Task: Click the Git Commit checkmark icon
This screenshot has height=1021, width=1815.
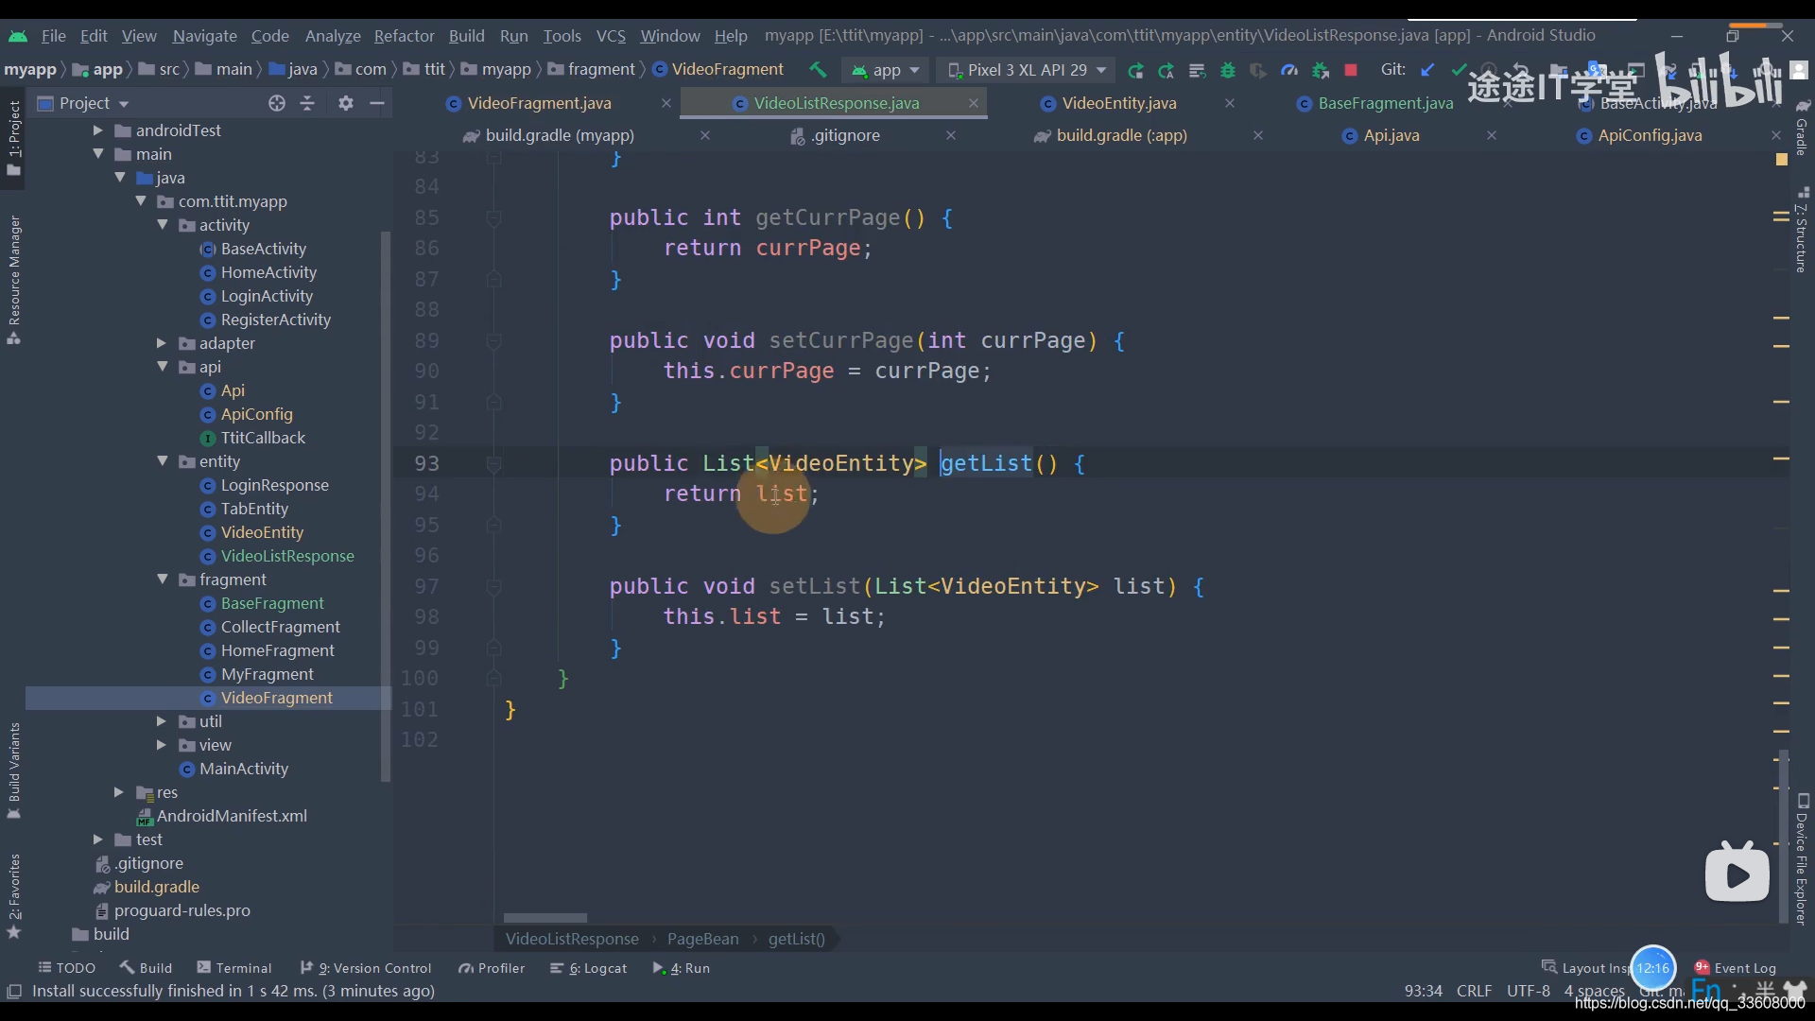Action: [x=1459, y=70]
